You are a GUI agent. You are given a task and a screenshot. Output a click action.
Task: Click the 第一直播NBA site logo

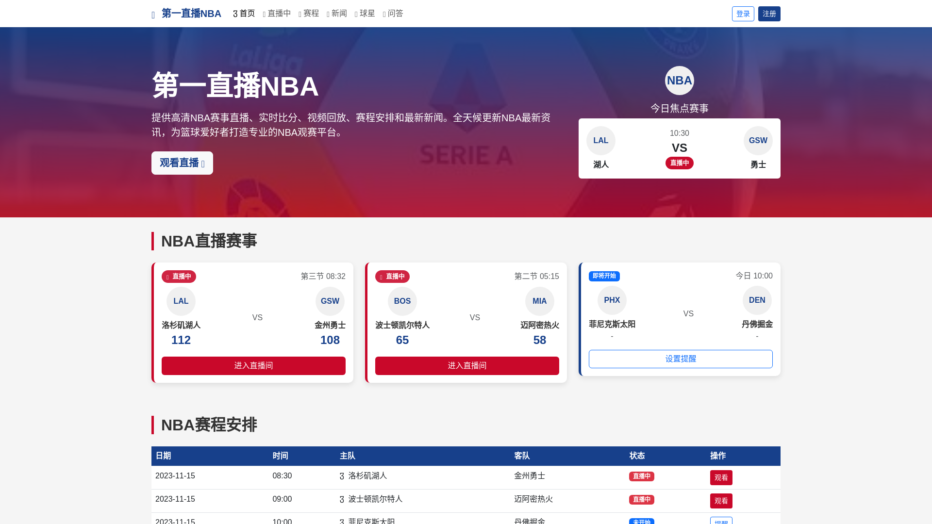[186, 14]
